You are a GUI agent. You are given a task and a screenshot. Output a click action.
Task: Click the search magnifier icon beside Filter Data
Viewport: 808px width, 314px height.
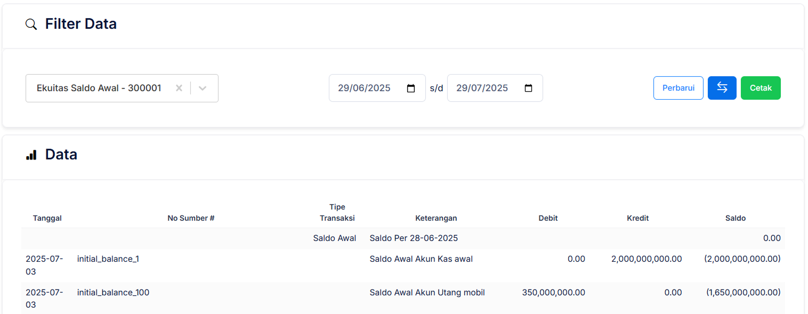31,24
